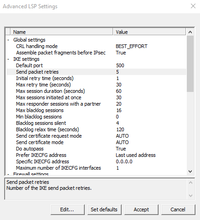
Task: Collapse the Global settings group
Action: (8, 40)
